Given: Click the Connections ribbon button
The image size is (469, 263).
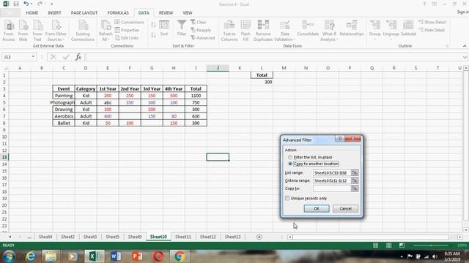Looking at the screenshot, I should tap(129, 22).
